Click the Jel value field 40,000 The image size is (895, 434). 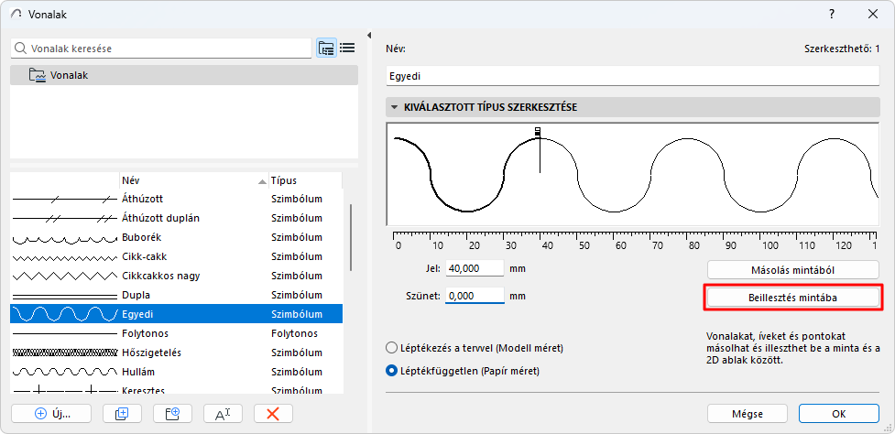click(x=475, y=268)
